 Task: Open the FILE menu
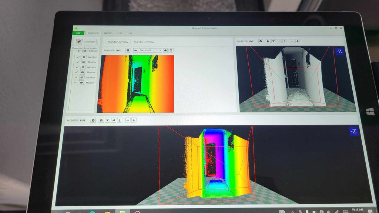(78, 33)
